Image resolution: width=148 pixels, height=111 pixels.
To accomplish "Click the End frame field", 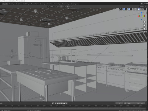I will [140, 103].
